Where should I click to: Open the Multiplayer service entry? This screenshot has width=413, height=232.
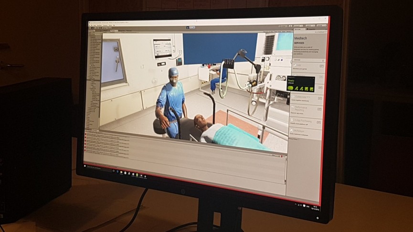coord(305,133)
